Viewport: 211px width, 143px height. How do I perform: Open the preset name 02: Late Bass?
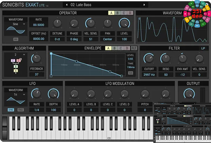coord(81,5)
